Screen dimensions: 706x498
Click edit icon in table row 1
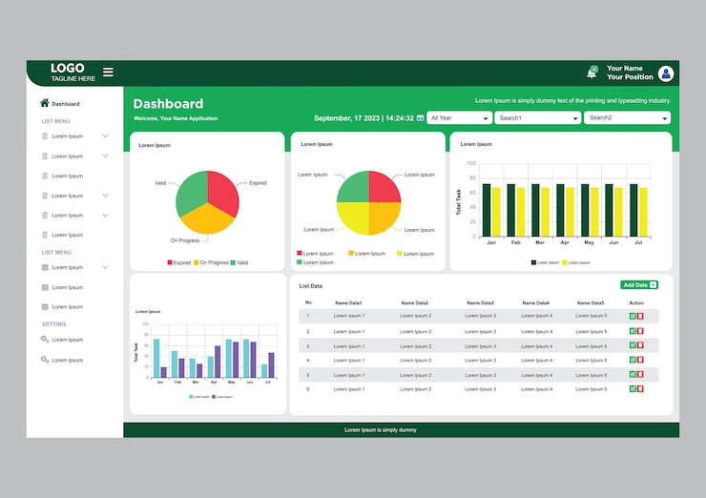pos(633,316)
